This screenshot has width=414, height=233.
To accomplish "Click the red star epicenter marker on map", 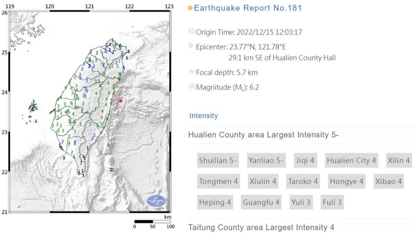I will tap(121, 101).
